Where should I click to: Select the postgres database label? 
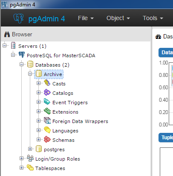pyautogui.click(x=54, y=150)
